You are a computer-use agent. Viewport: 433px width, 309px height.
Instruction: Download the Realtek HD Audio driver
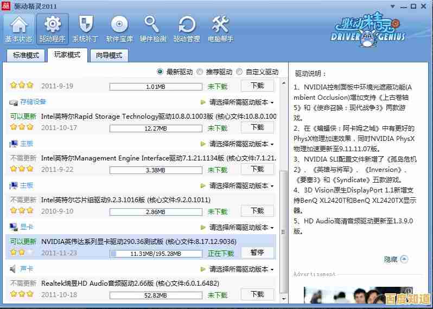point(257,294)
